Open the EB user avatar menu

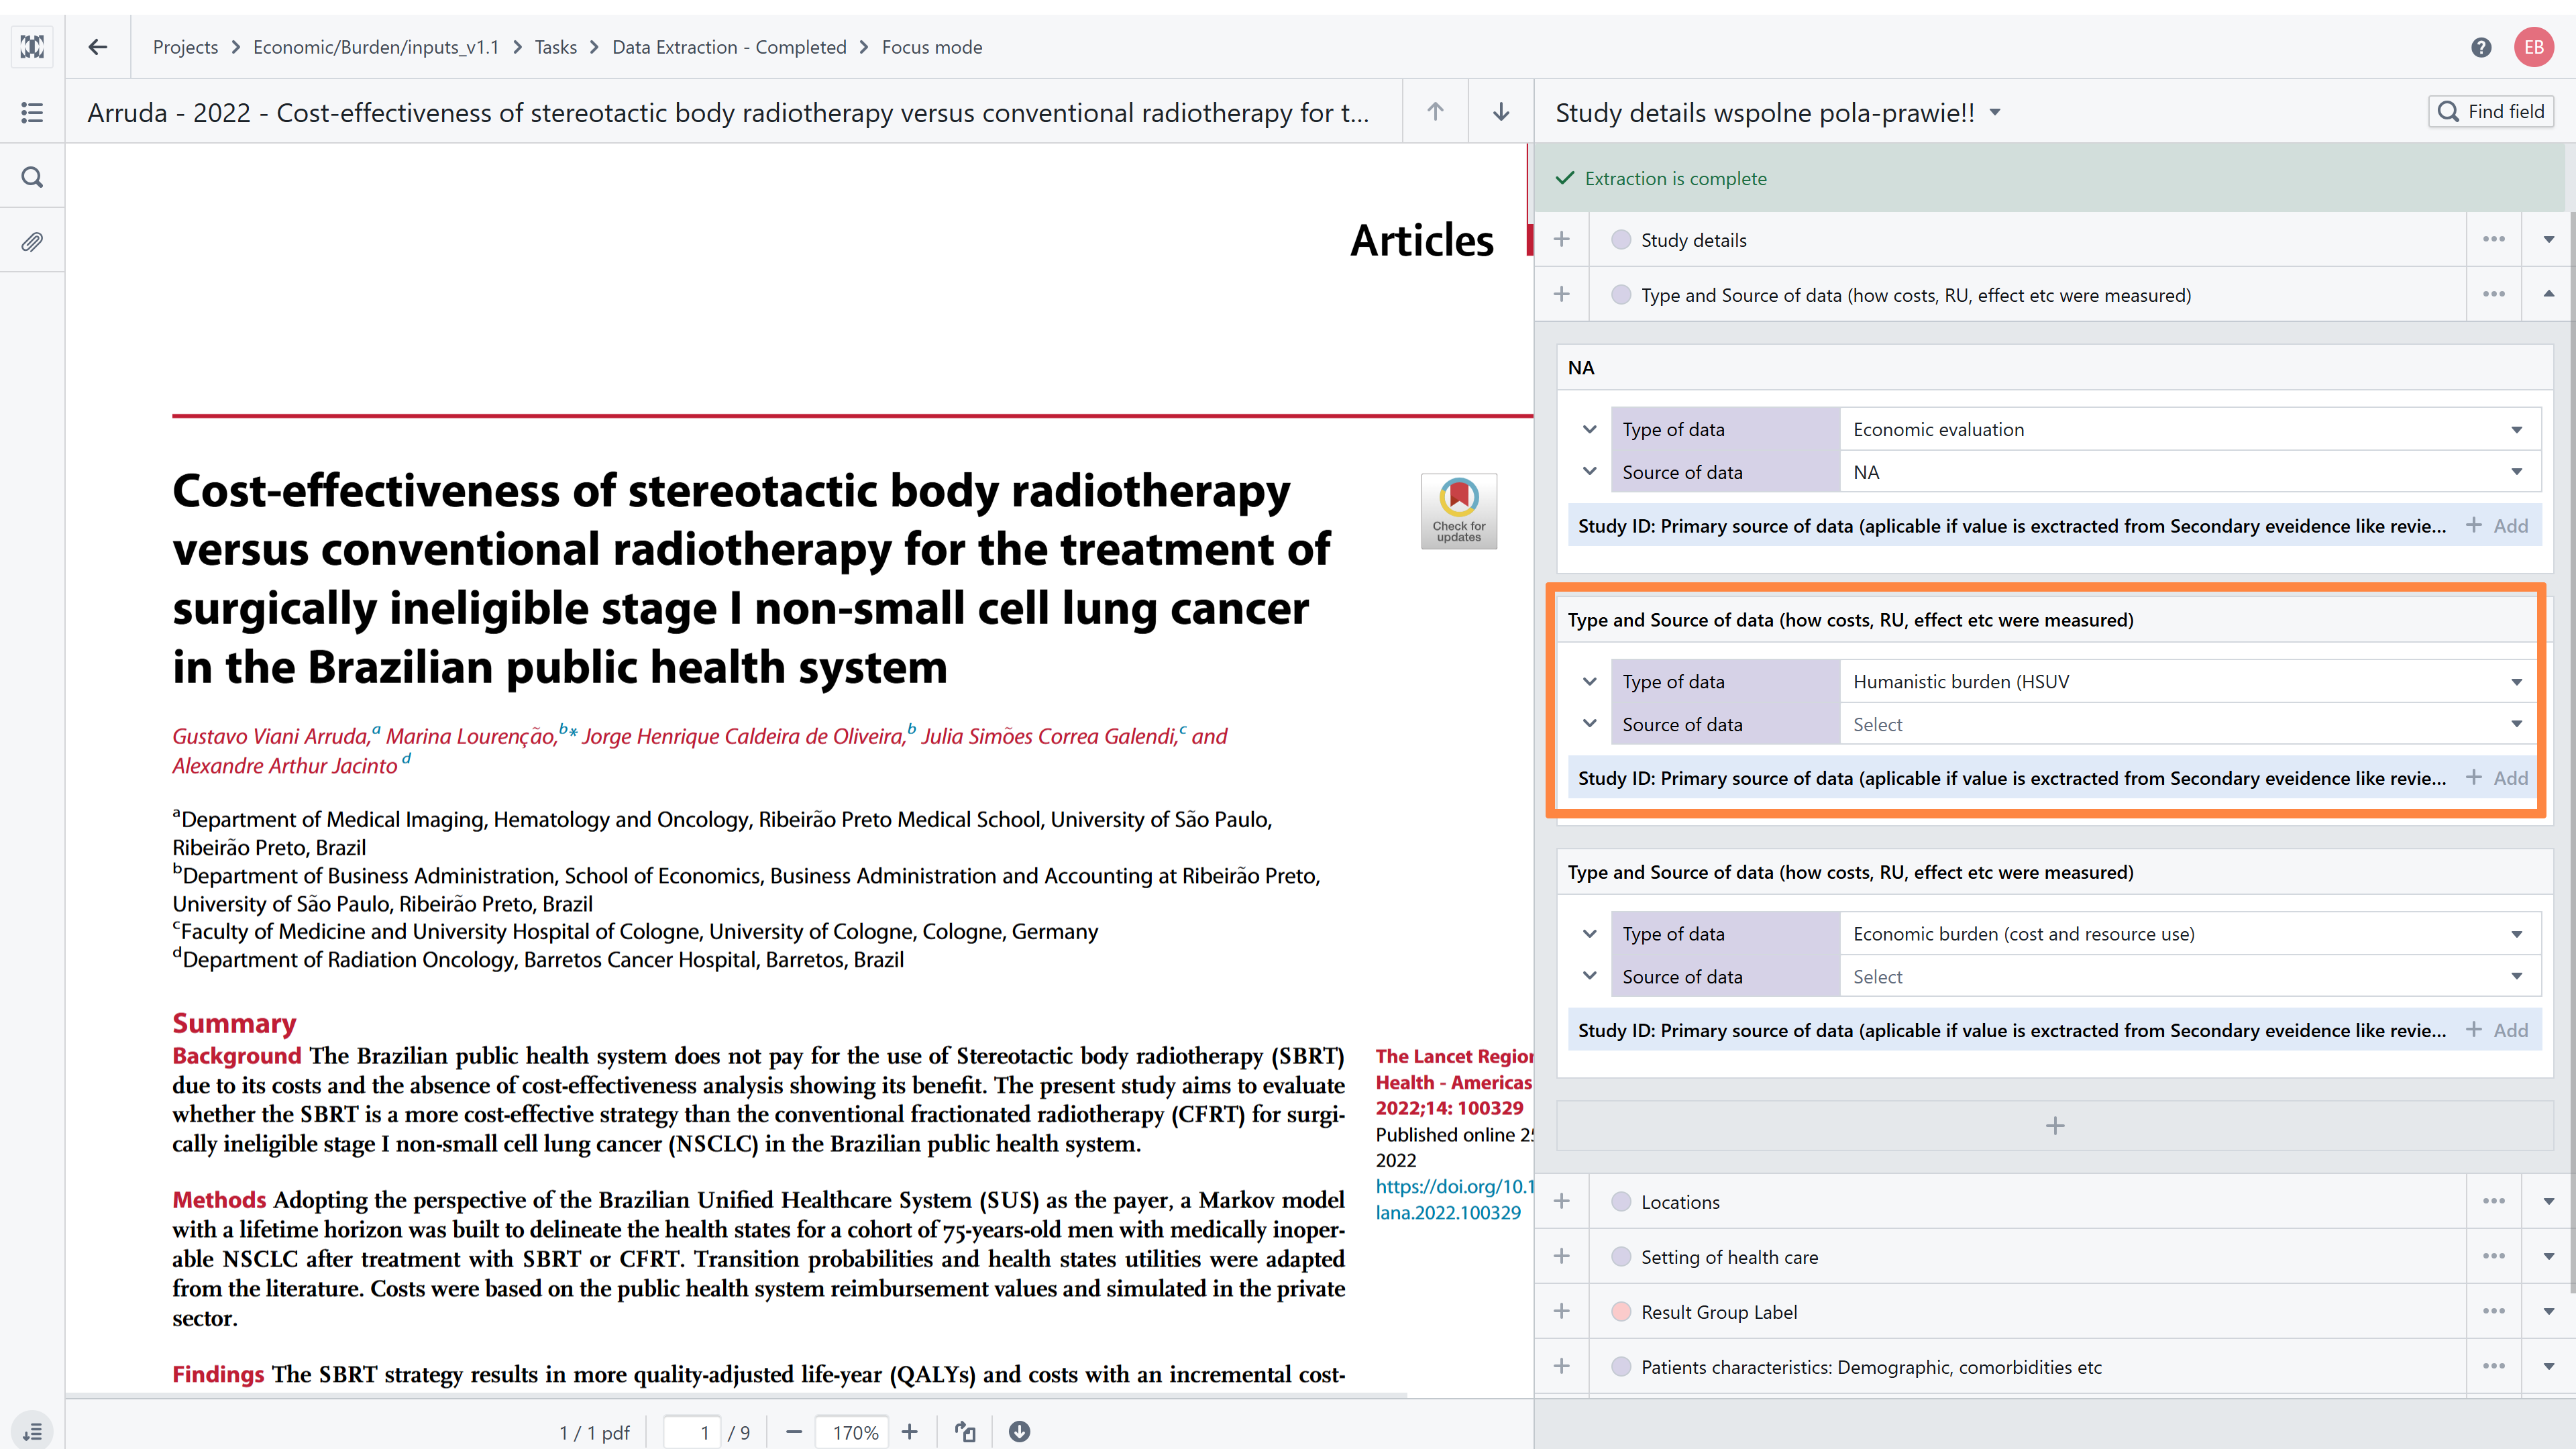[2534, 47]
